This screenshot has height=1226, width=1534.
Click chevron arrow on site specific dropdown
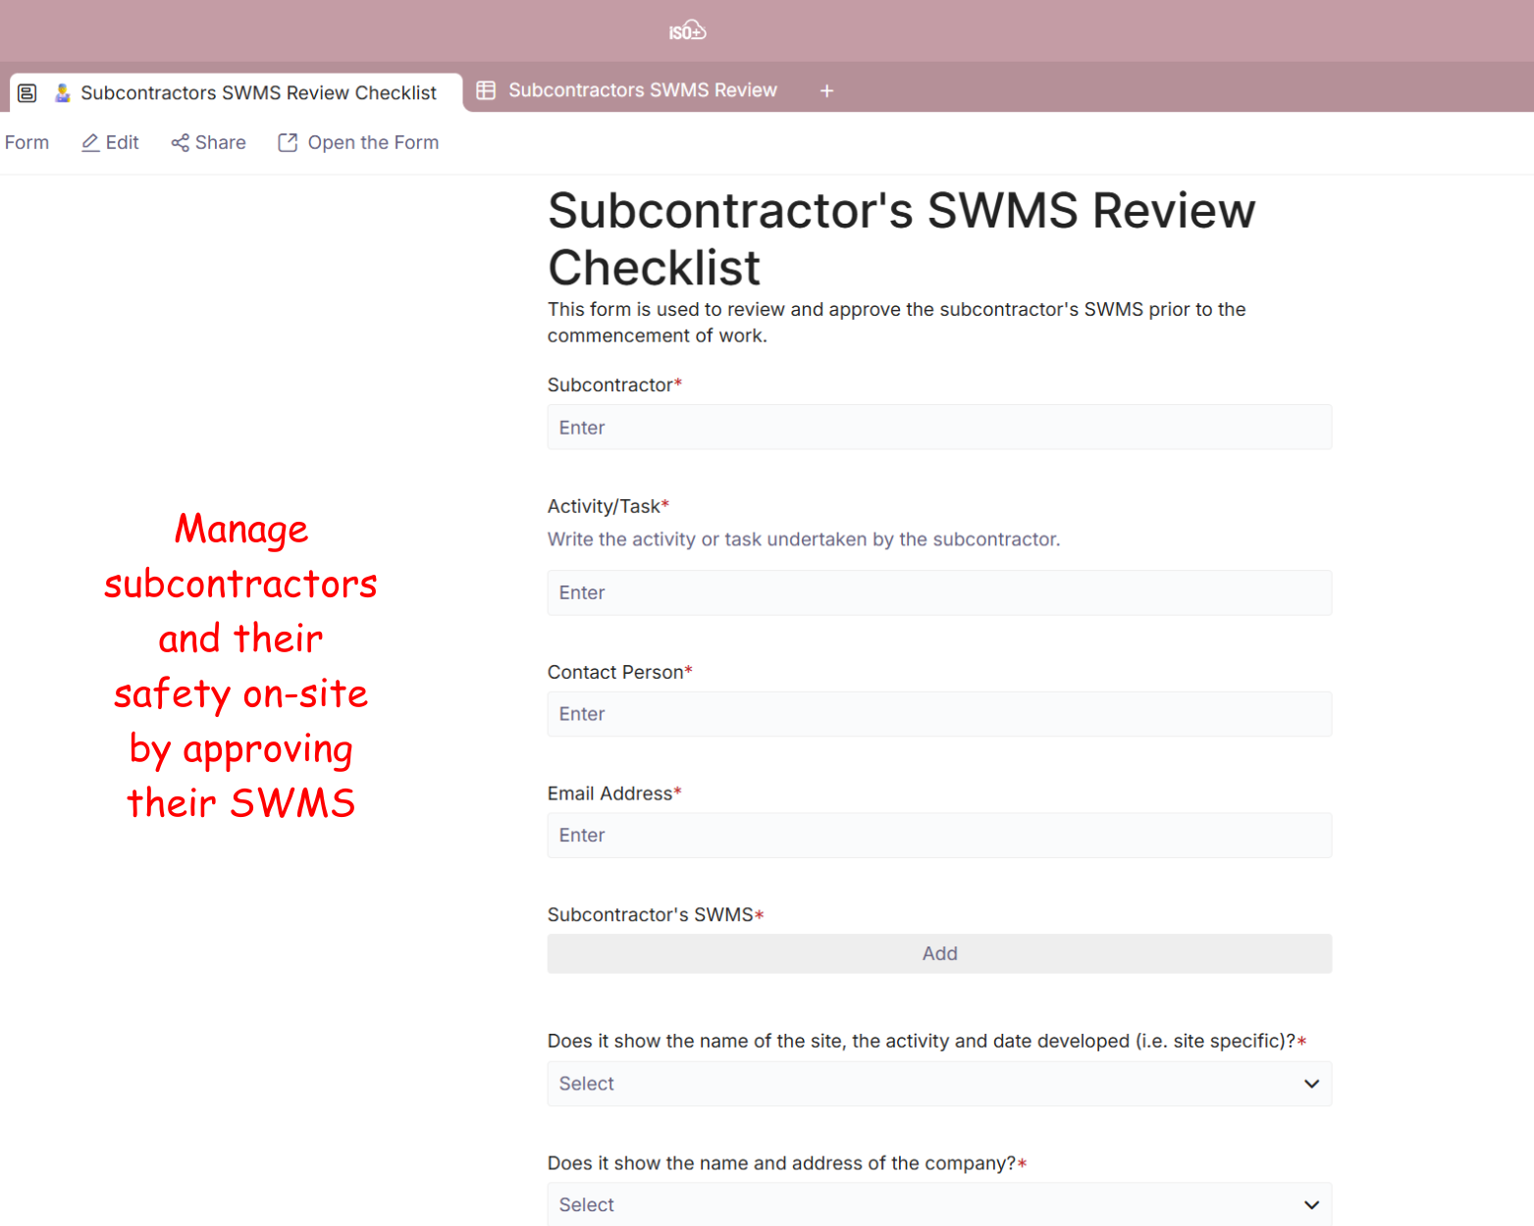click(1311, 1084)
